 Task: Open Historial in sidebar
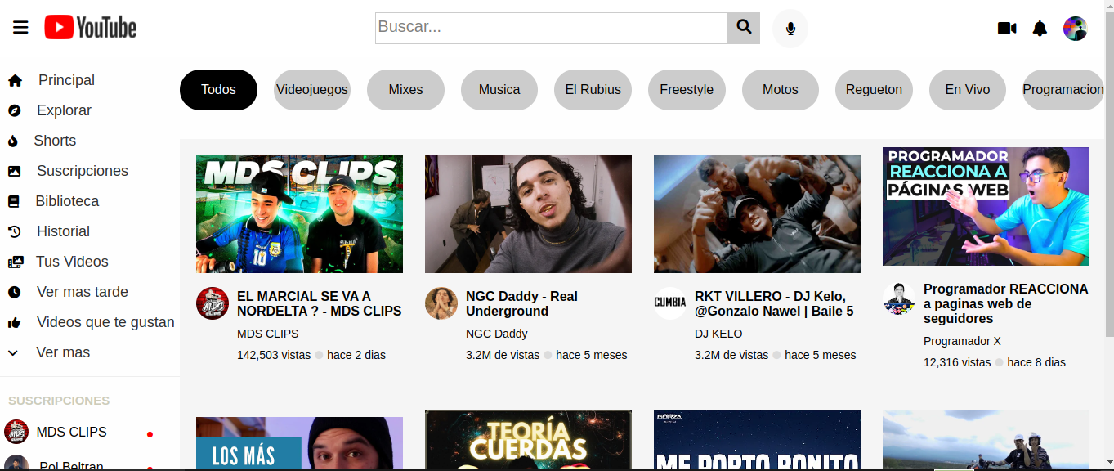[63, 231]
